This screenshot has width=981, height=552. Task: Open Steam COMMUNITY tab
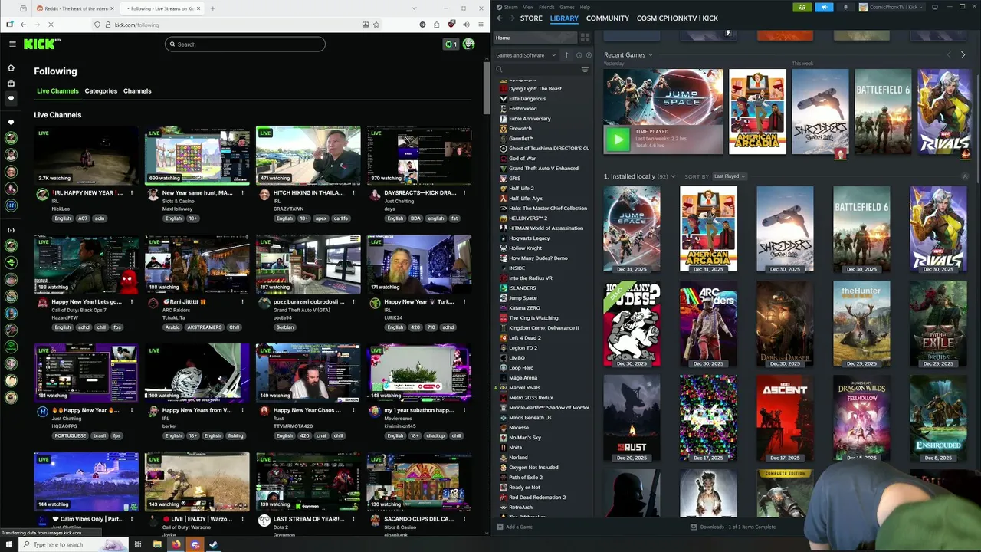tap(608, 18)
